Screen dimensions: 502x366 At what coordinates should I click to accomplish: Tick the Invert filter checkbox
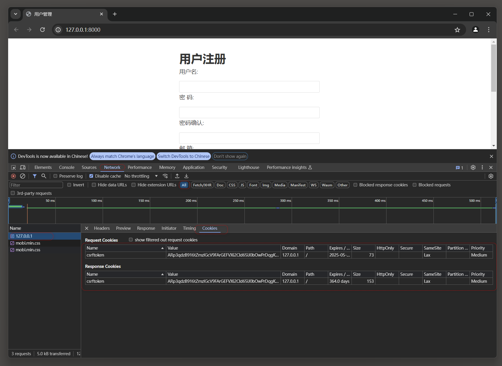[69, 185]
